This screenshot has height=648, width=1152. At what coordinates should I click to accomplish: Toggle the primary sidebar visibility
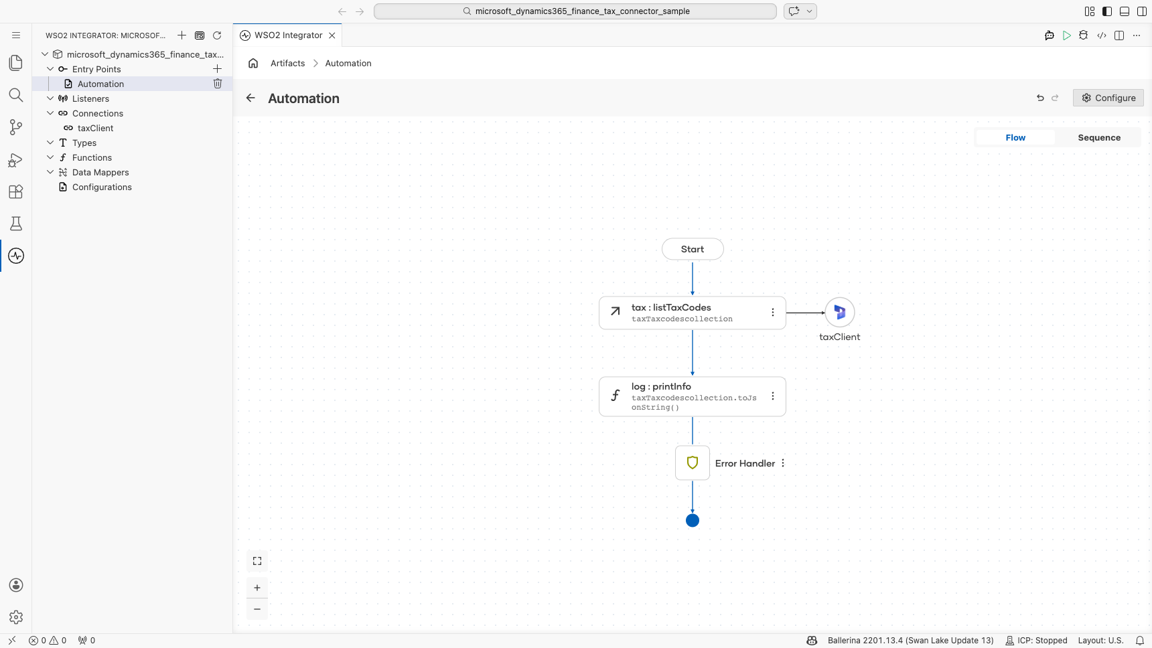coord(1107,11)
